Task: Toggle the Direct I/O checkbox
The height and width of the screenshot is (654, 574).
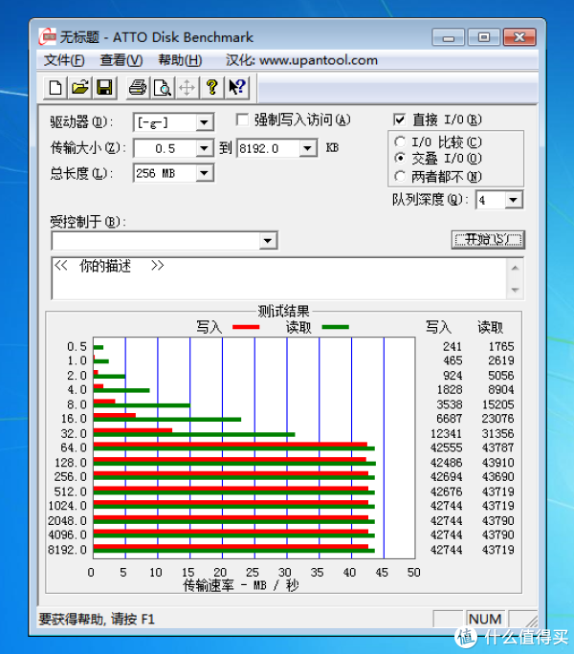Action: [x=399, y=120]
